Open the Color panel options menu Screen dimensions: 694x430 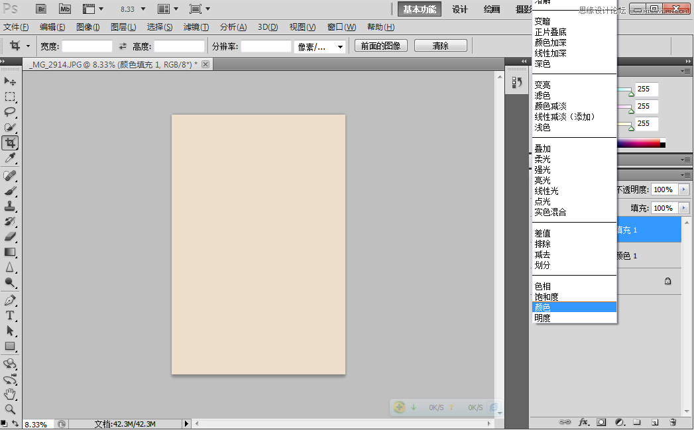coord(685,71)
